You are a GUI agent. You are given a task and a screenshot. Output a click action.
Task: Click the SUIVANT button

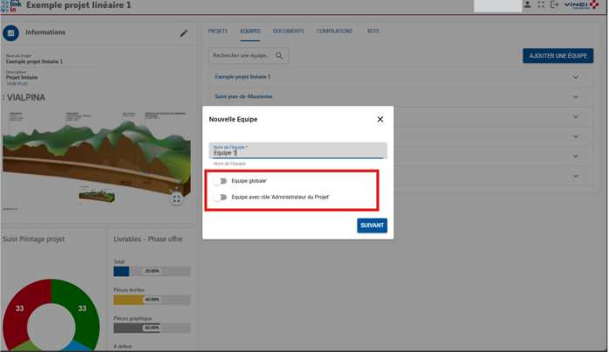(372, 225)
